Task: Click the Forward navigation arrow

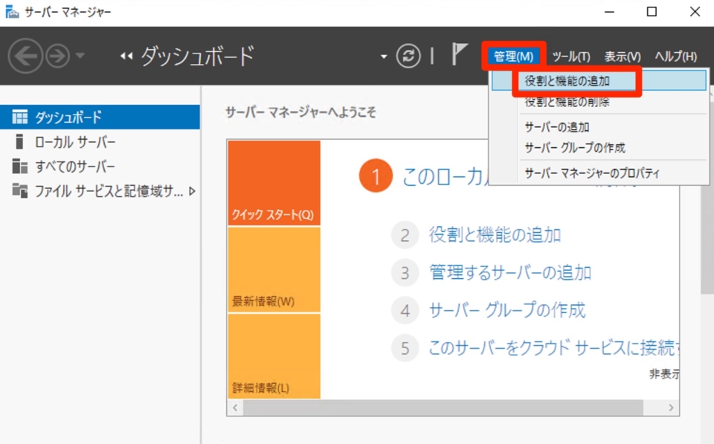Action: coord(58,56)
